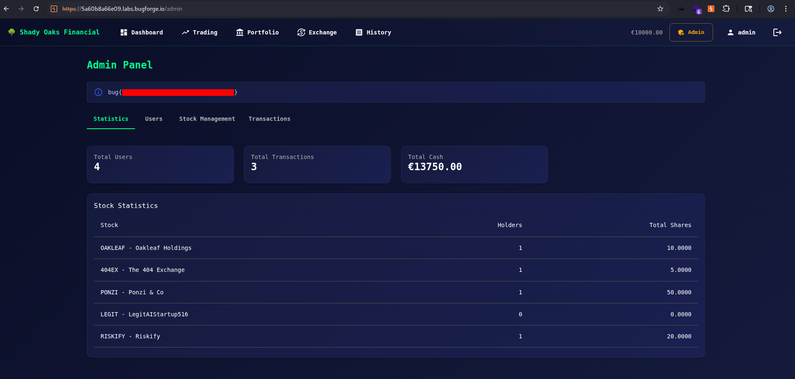Click the info icon beside the bug flag
Viewport: 795px width, 379px height.
click(98, 92)
